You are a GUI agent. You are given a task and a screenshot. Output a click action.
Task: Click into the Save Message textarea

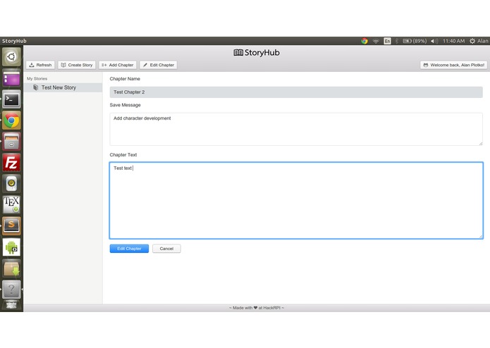pyautogui.click(x=296, y=129)
